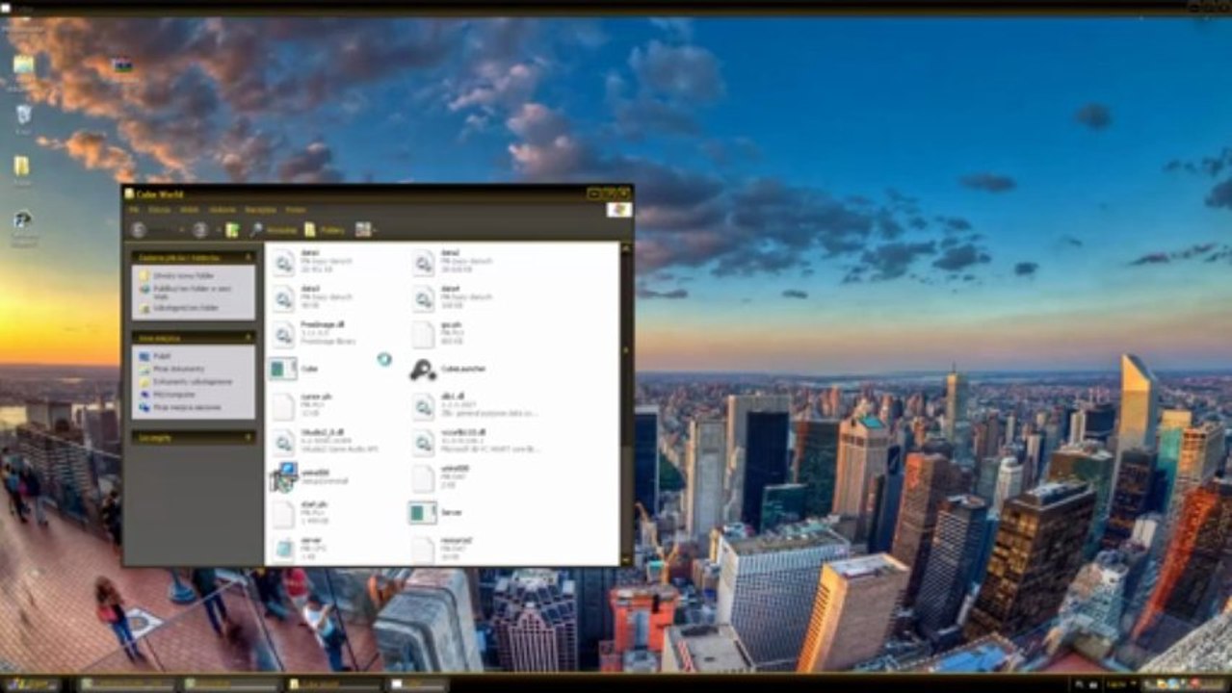Collapse the file and folder tasks panel
The image size is (1232, 693).
[249, 258]
